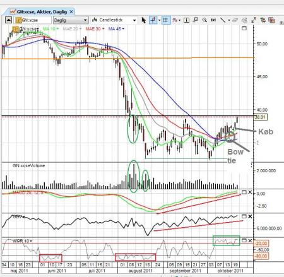Maximize the WPR 10 indicator pane
This screenshot has width=284, height=277.
click(244, 240)
